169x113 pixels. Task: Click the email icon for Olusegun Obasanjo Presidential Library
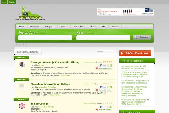click(108, 66)
